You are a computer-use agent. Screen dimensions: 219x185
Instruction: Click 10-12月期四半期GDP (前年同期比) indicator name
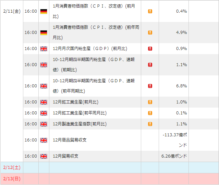[94, 86]
